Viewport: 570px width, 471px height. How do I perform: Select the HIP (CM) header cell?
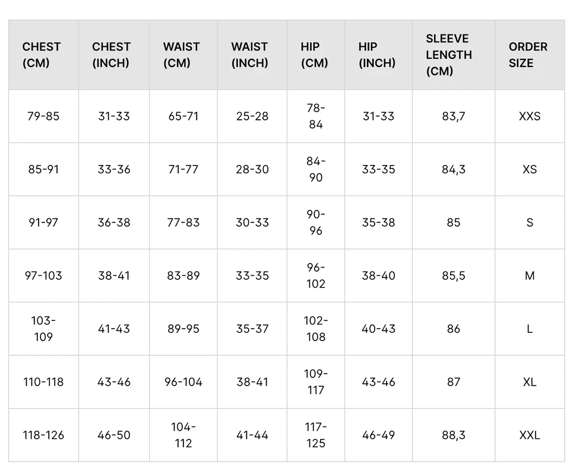pos(315,55)
